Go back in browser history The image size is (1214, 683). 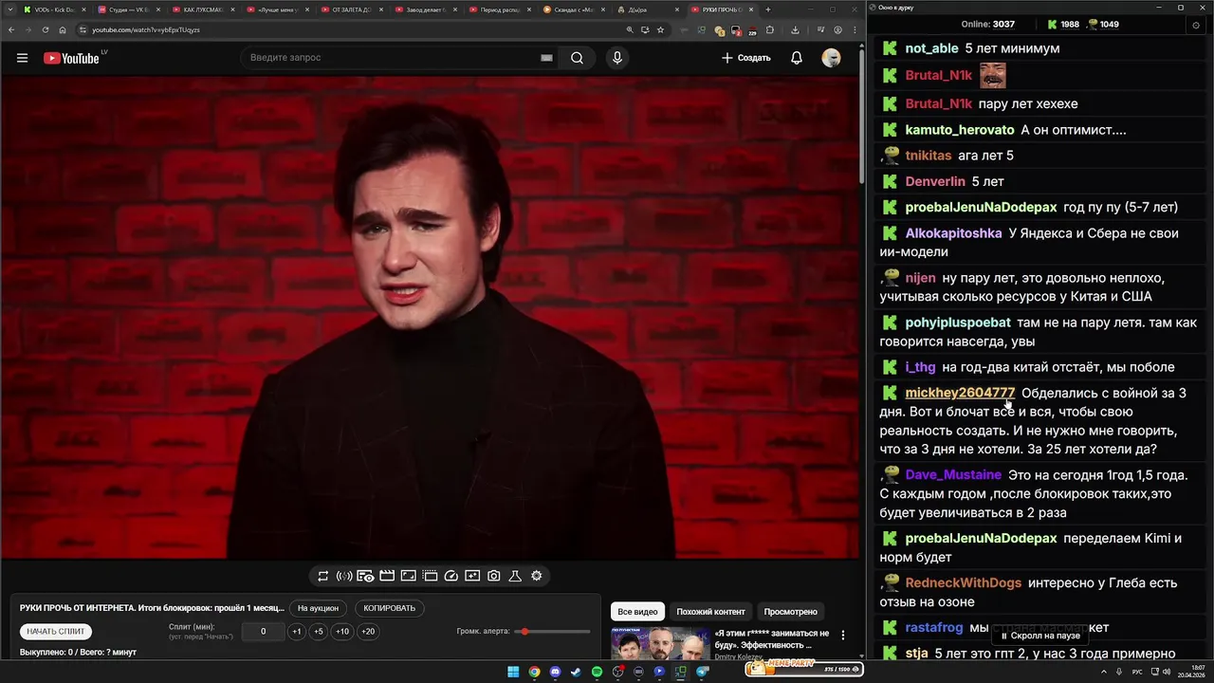[9, 29]
